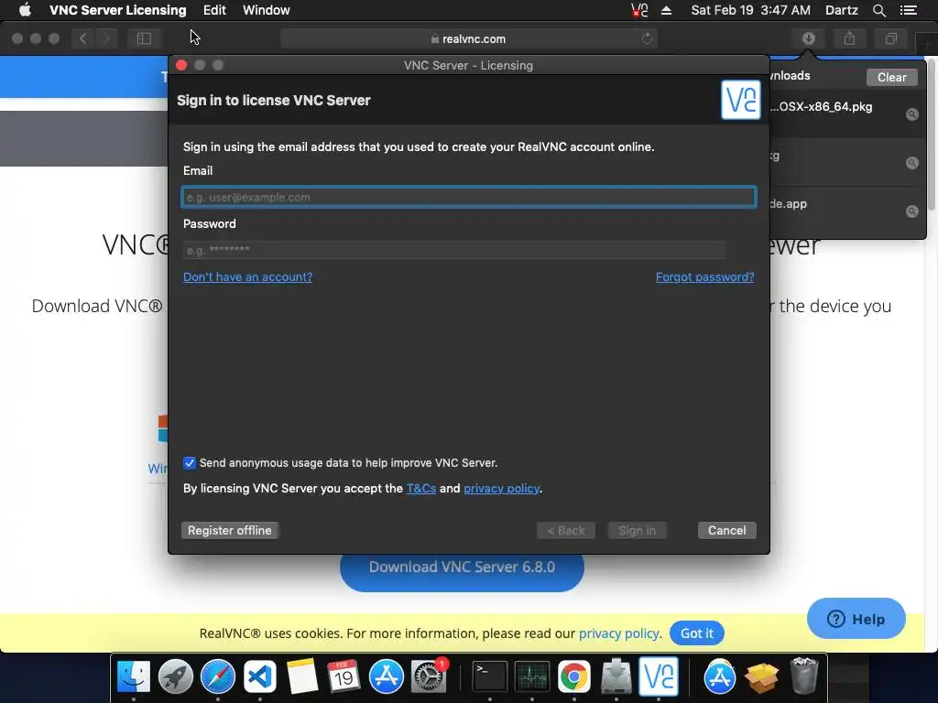Viewport: 938px width, 703px height.
Task: Click Safari forward navigation arrow
Action: [106, 38]
